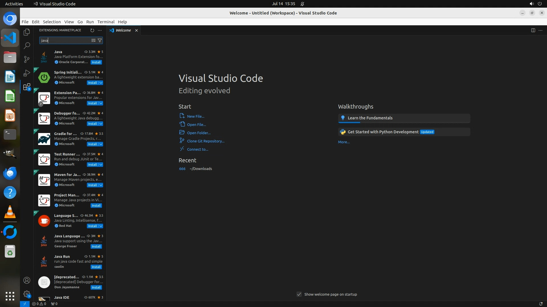Open the Run and Debug view
Viewport: 547px width, 307px height.
point(27,73)
